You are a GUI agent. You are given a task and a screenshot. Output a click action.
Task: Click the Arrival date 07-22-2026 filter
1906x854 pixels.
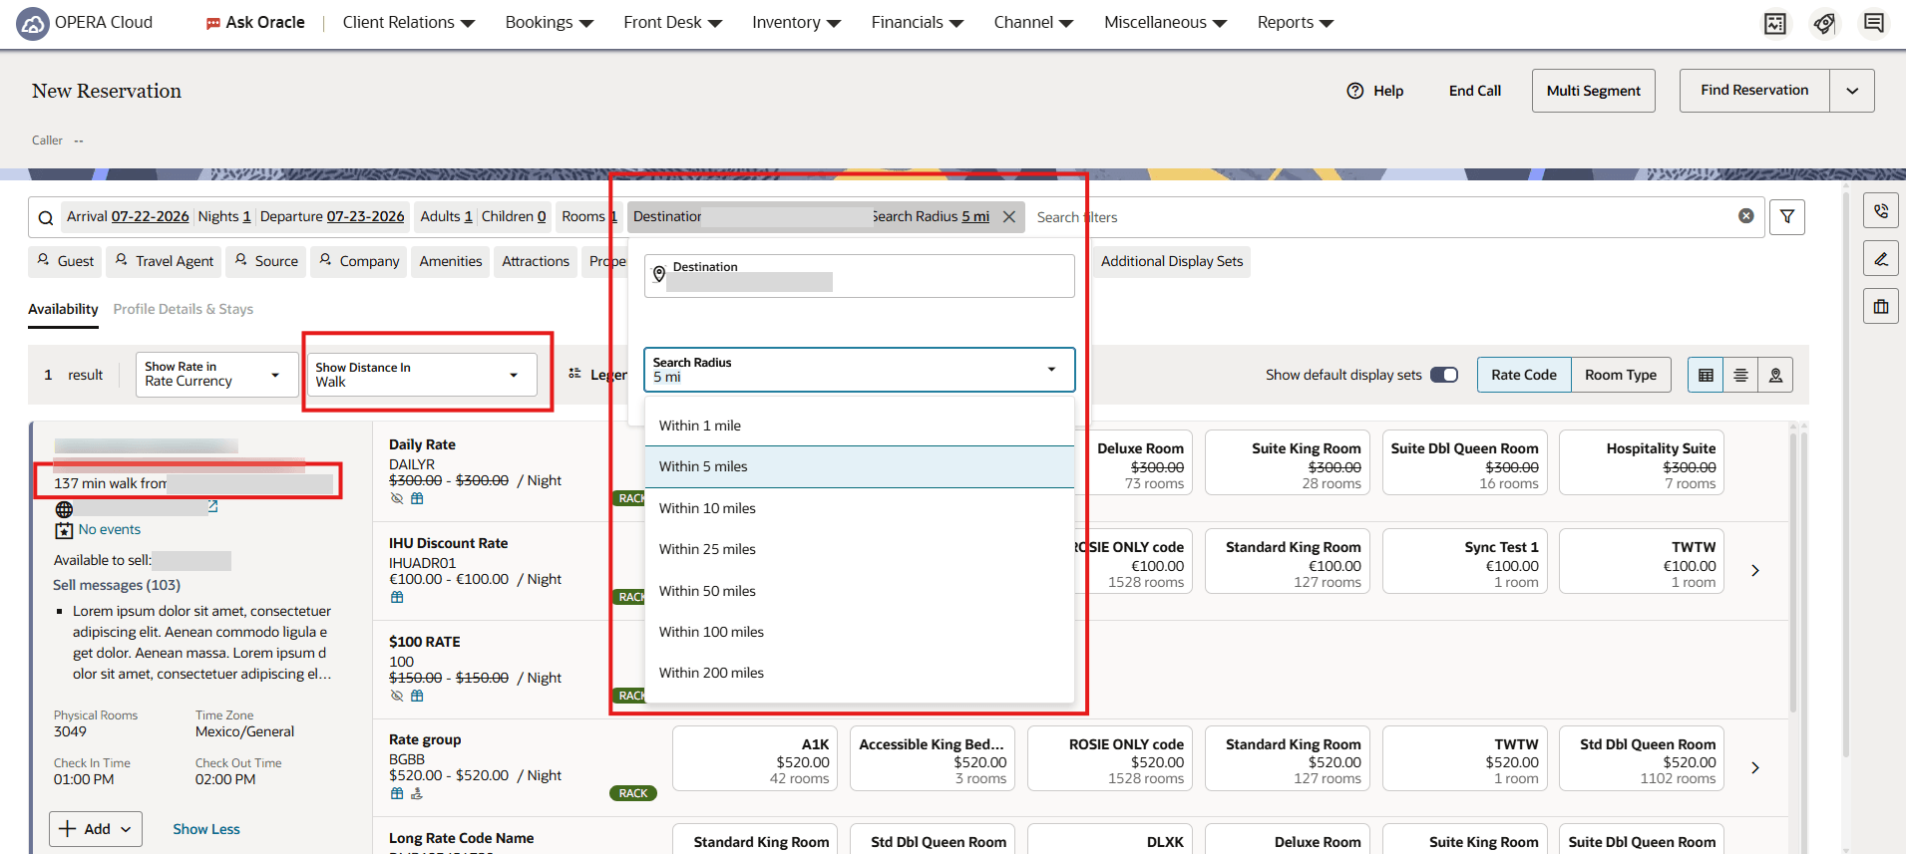(128, 216)
